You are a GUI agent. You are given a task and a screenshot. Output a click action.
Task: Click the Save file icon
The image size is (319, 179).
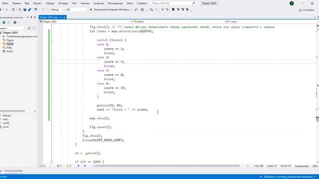pos(25,9)
